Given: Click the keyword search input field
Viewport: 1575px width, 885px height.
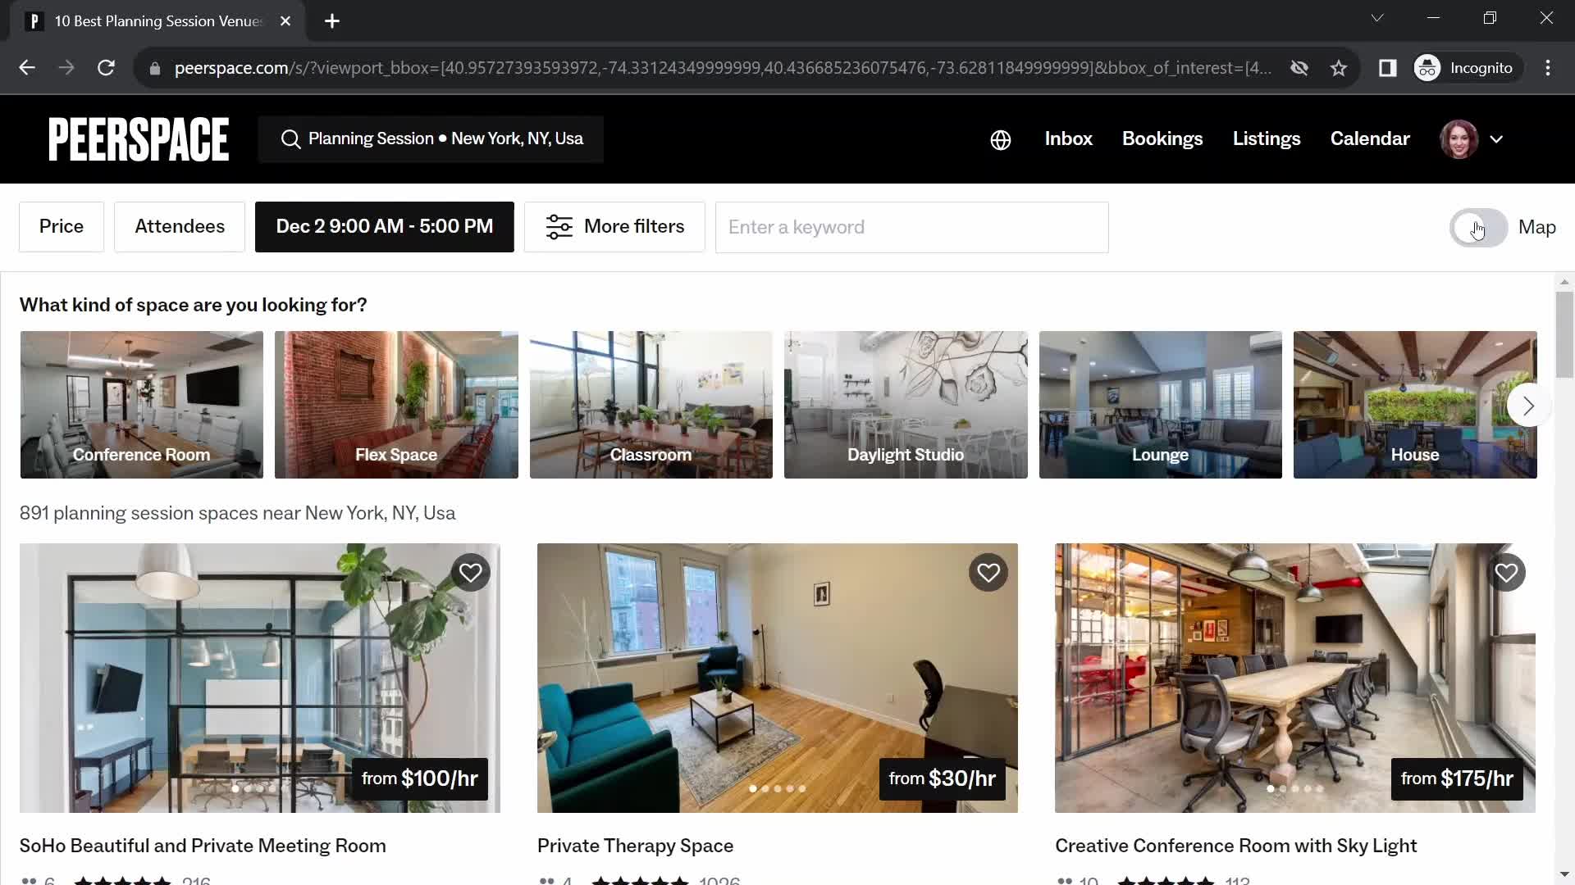Looking at the screenshot, I should pyautogui.click(x=912, y=227).
